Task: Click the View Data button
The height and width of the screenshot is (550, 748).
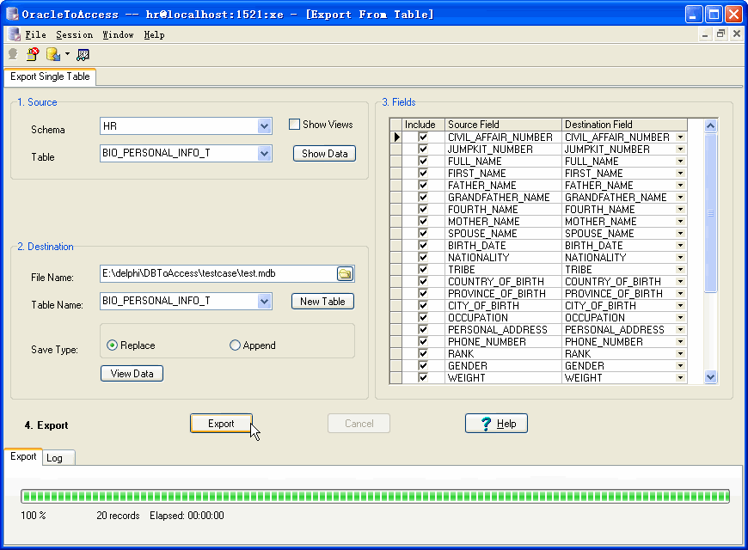Action: pos(132,374)
